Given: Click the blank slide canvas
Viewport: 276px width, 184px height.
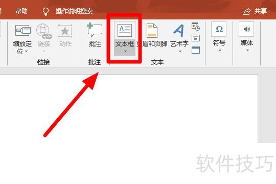Looking at the screenshot, I should pos(129,109).
